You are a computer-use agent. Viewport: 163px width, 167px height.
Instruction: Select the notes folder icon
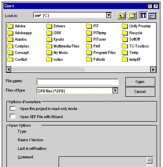(49, 59)
